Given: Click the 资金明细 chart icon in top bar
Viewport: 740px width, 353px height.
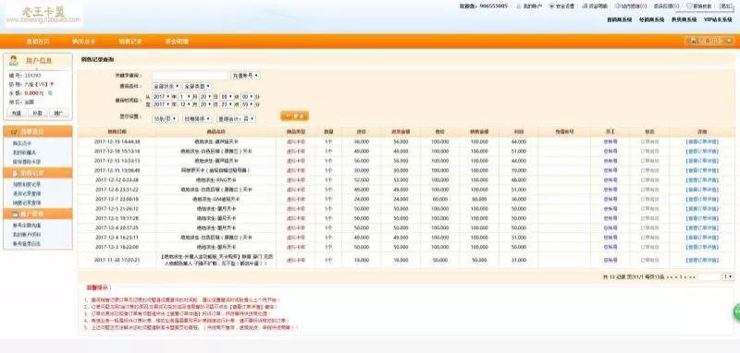Looking at the screenshot, I should pyautogui.click(x=585, y=6).
